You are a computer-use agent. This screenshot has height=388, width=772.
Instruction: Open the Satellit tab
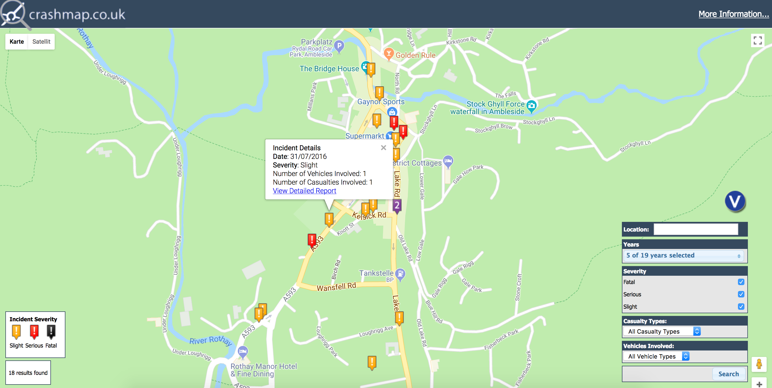coord(42,42)
